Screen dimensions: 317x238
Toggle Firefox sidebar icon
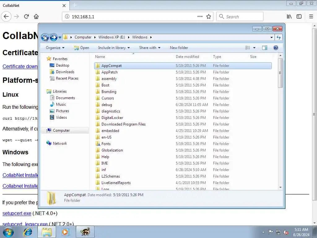(x=299, y=17)
